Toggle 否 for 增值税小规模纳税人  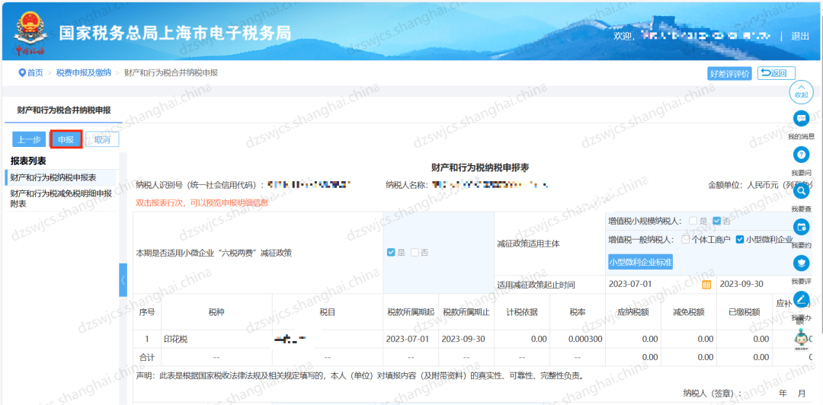716,221
